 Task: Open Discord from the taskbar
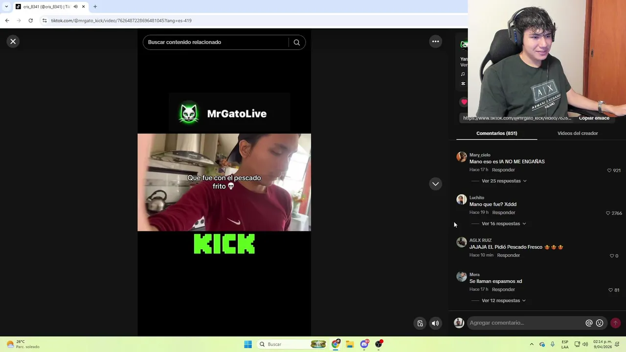(364, 344)
